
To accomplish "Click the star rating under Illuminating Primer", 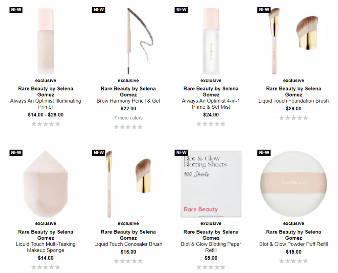I will [x=46, y=124].
